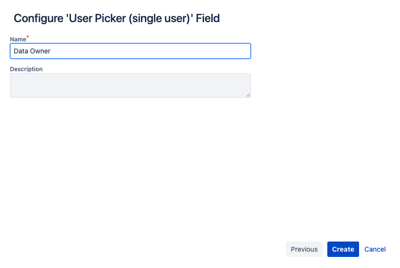Click the word 'Owner' in Name field

40,51
